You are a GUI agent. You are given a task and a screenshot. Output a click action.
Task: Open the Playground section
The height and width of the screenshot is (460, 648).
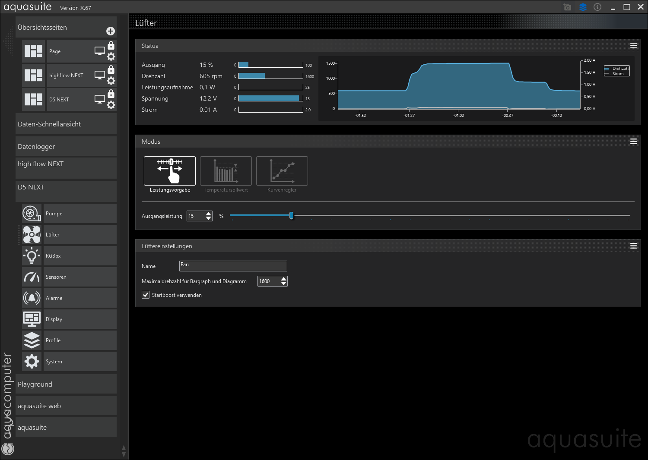click(x=66, y=384)
